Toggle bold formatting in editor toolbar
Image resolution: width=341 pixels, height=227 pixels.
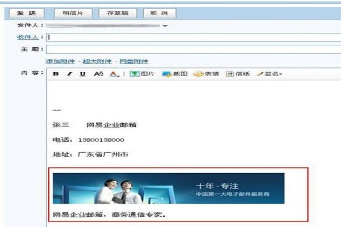(56, 74)
